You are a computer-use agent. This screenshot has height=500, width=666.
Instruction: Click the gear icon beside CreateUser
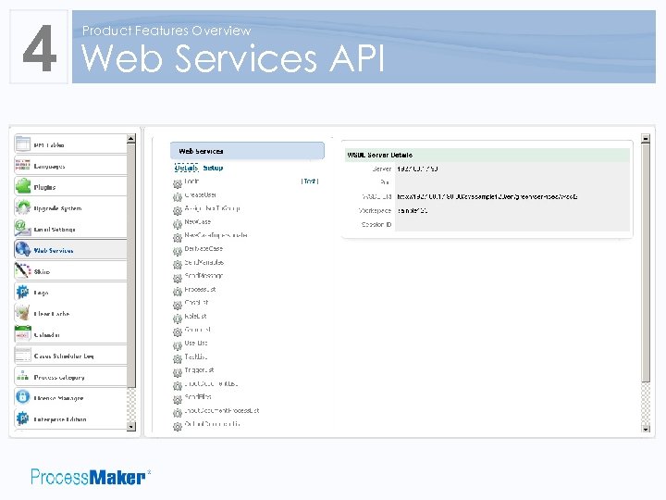177,197
